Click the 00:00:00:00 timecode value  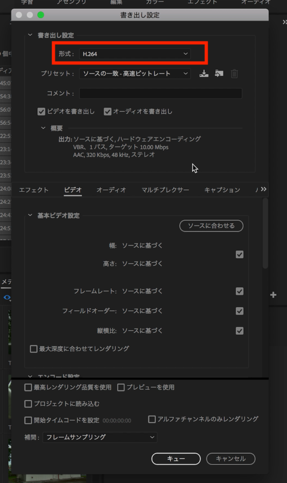[117, 420]
